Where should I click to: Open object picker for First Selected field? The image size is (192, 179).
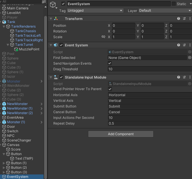[x=190, y=57]
